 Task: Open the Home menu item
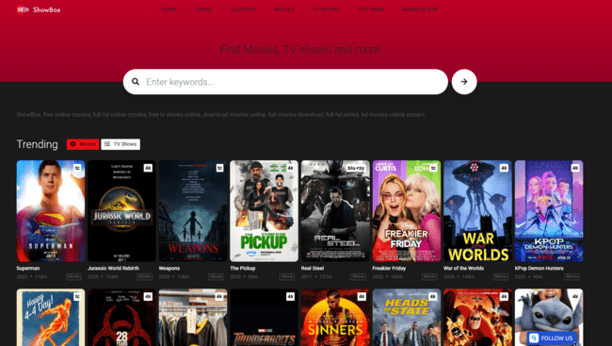(x=169, y=9)
